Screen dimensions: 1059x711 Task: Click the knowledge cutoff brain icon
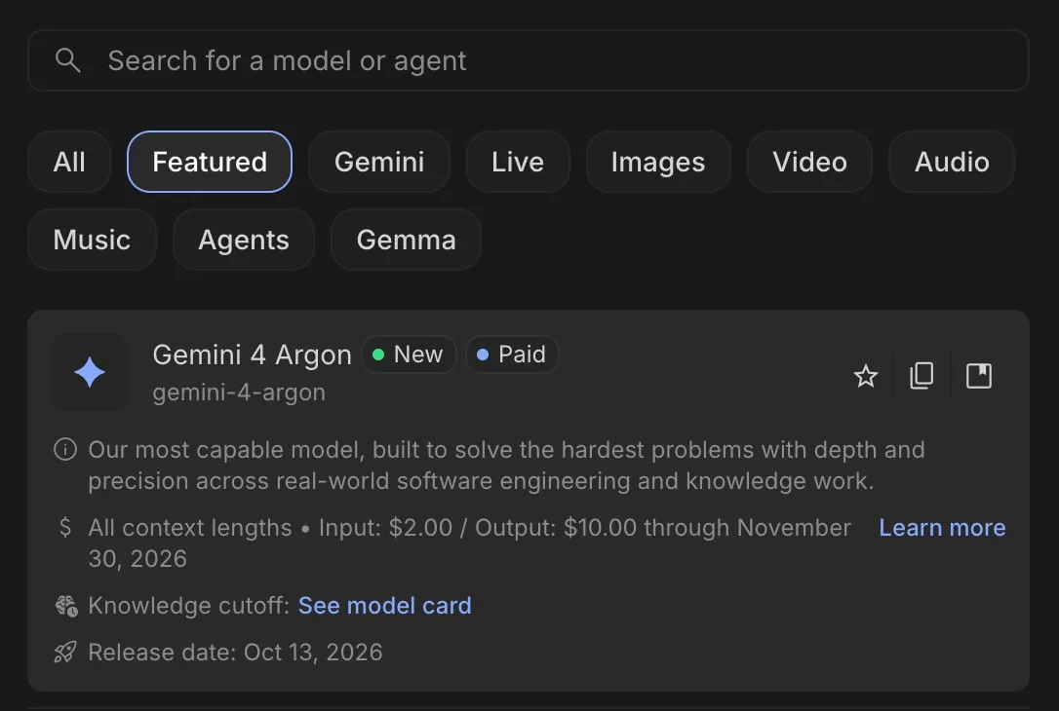66,606
